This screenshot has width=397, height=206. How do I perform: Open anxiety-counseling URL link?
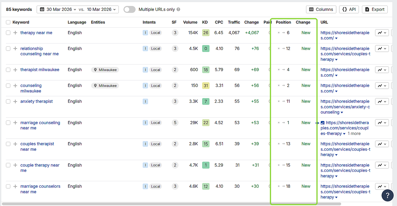tap(345, 107)
